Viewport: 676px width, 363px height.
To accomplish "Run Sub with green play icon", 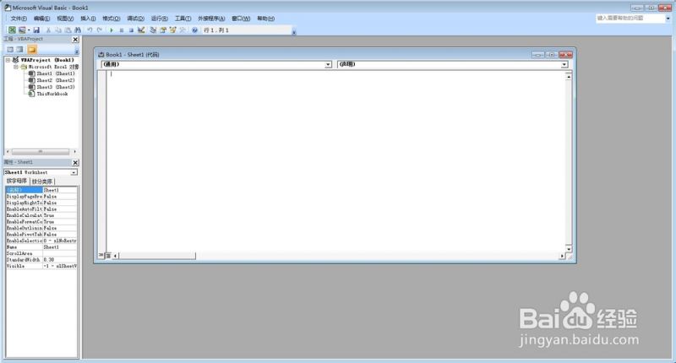I will coord(112,30).
